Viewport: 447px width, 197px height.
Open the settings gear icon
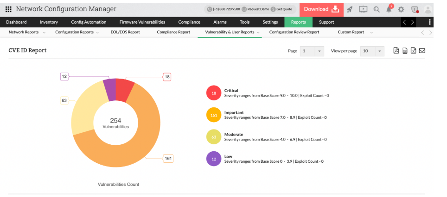pyautogui.click(x=401, y=9)
